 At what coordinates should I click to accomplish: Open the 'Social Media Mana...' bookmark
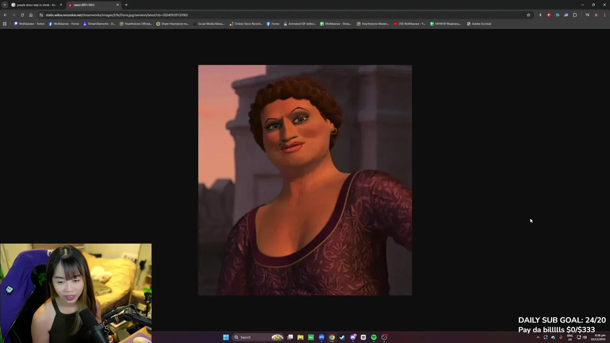pyautogui.click(x=209, y=24)
